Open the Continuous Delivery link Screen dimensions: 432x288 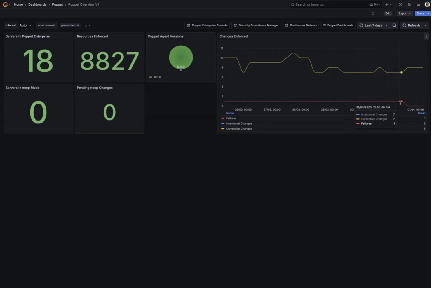(301, 25)
